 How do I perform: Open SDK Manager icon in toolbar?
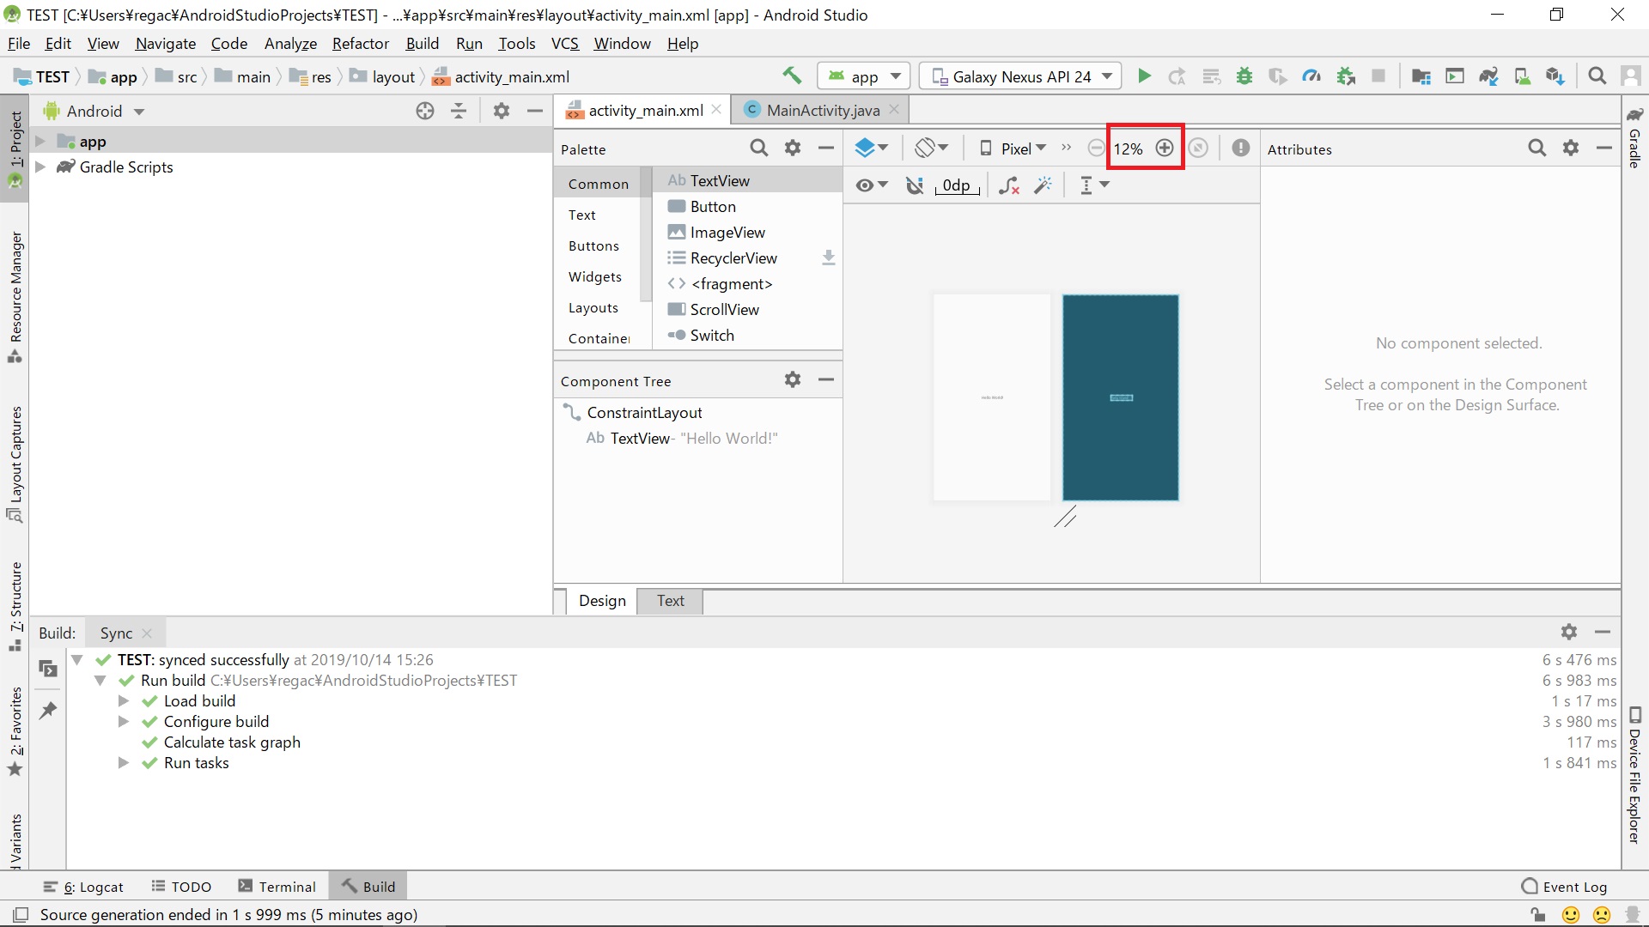tap(1555, 76)
